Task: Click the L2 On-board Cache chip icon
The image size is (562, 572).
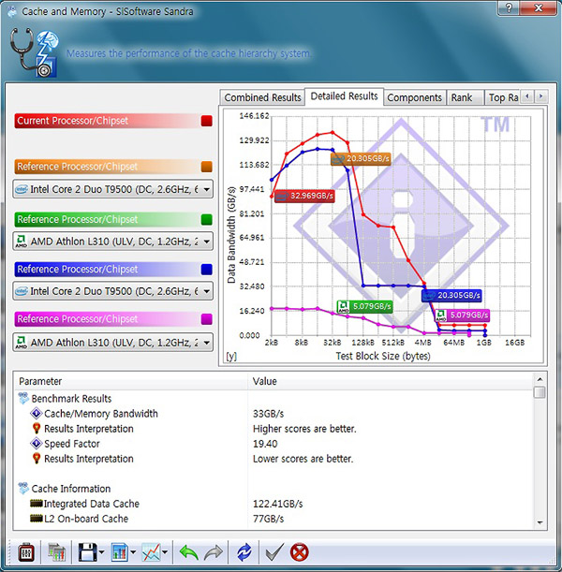Action: pyautogui.click(x=37, y=519)
